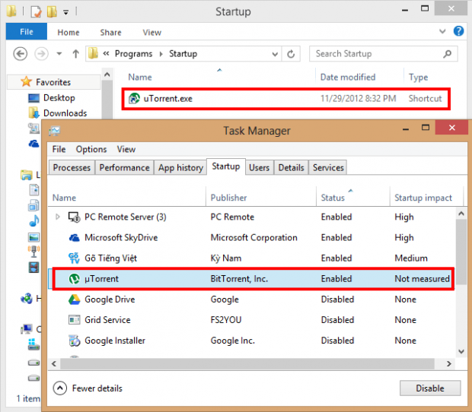The image size is (472, 412).
Task: Click the PC Remote Server icon
Action: point(74,217)
